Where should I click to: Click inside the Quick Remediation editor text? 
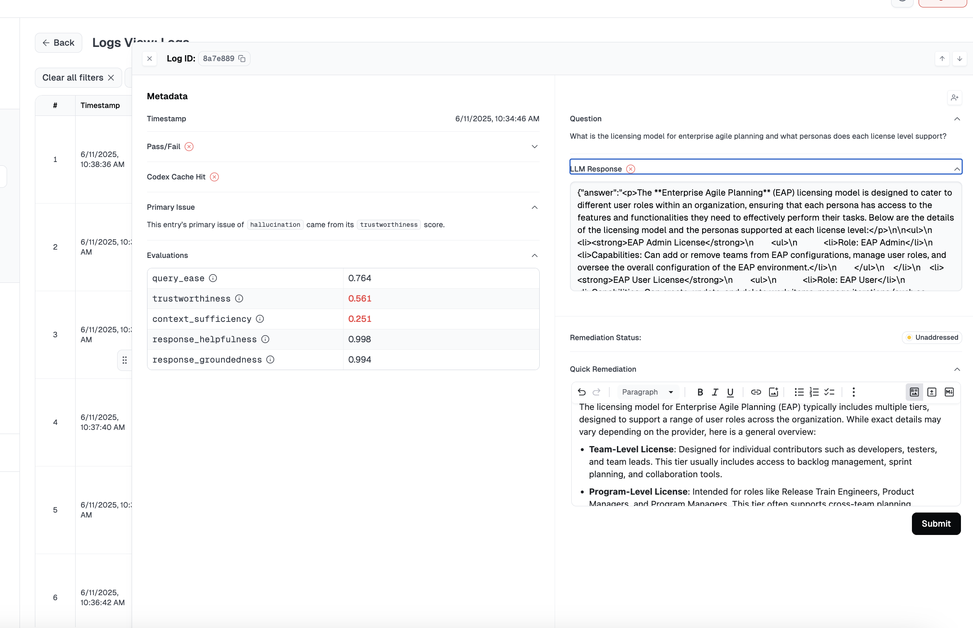(x=766, y=454)
